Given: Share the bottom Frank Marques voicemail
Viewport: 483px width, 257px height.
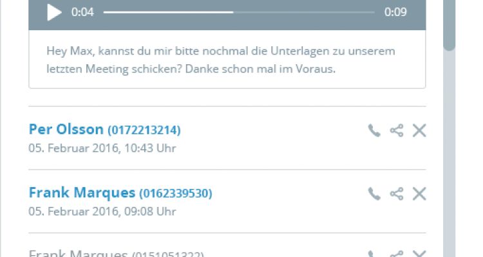Looking at the screenshot, I should pos(397,254).
